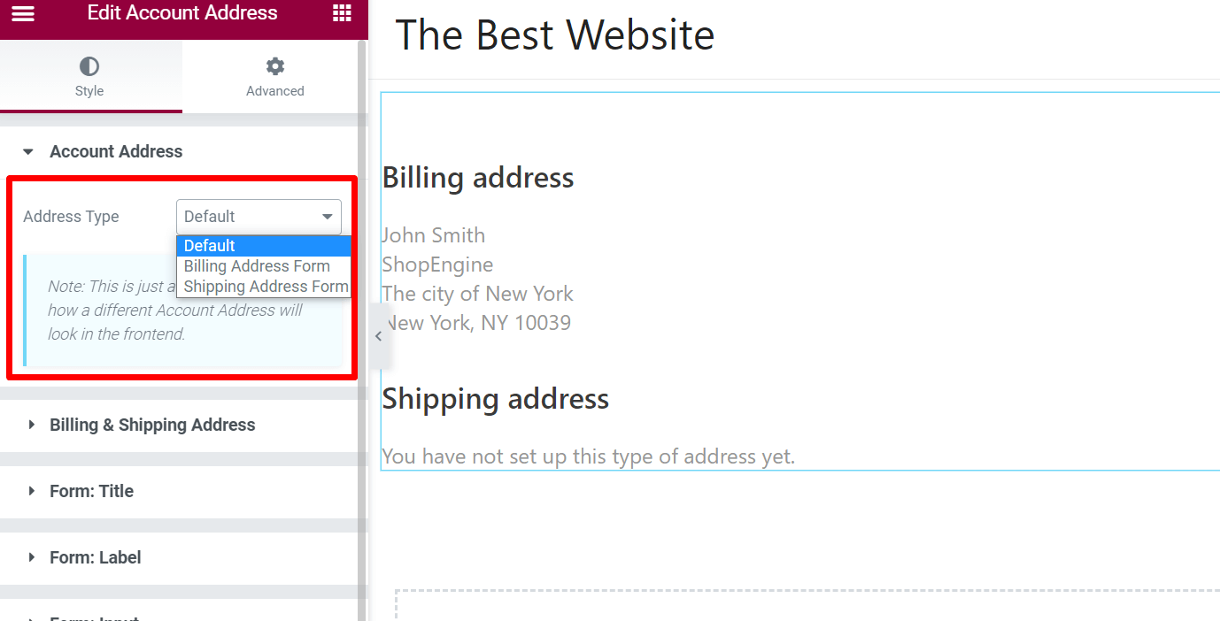Switch to the Advanced tab

point(274,77)
